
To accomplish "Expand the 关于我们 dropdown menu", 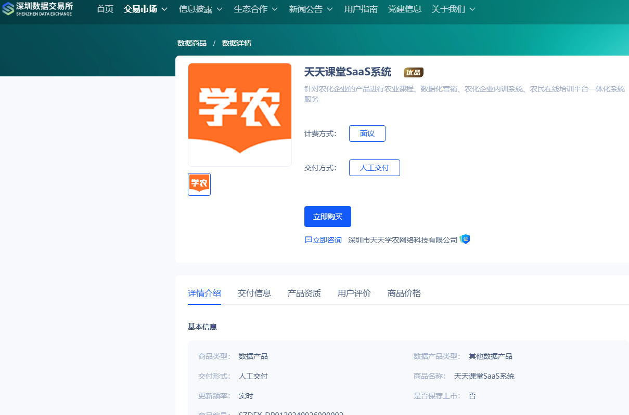I will [453, 9].
